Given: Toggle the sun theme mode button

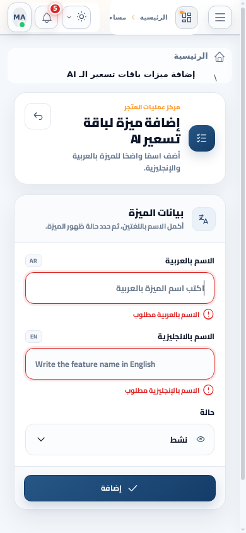Looking at the screenshot, I should (x=82, y=17).
